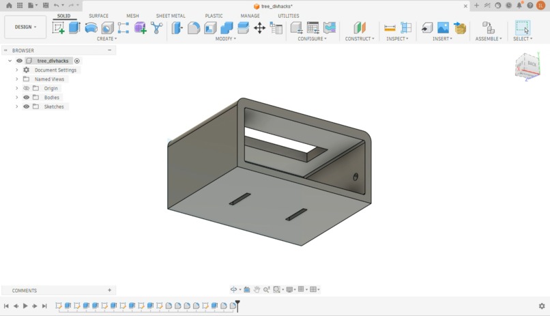Add a comment with the plus button
The width and height of the screenshot is (550, 316).
(x=109, y=290)
